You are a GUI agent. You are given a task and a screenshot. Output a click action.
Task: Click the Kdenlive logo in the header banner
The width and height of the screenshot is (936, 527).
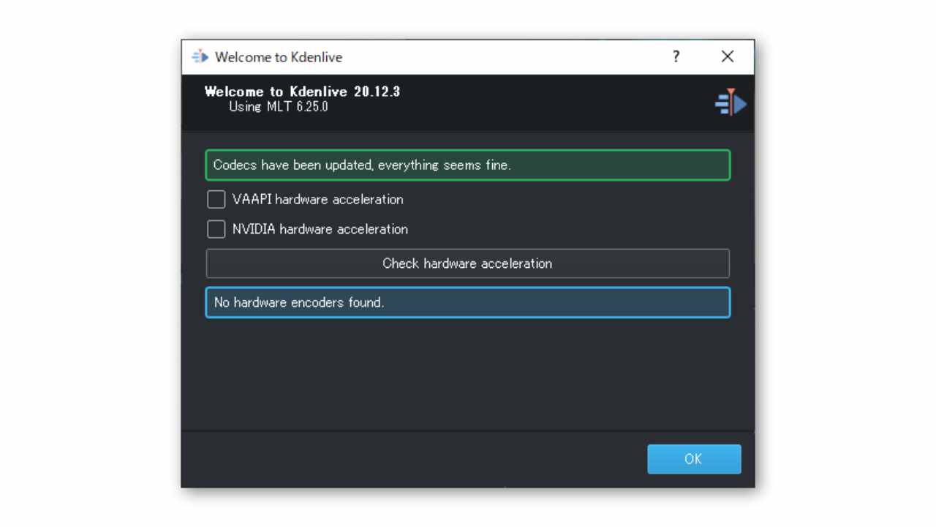tap(730, 102)
